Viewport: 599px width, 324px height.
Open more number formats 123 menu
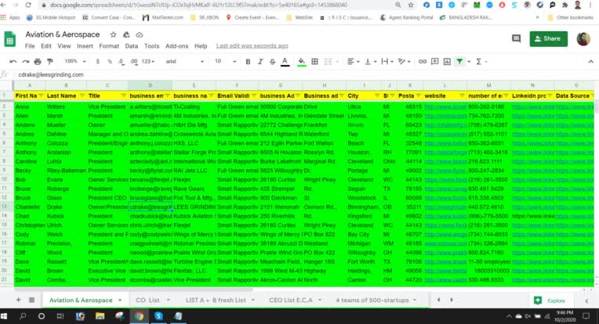tap(148, 61)
